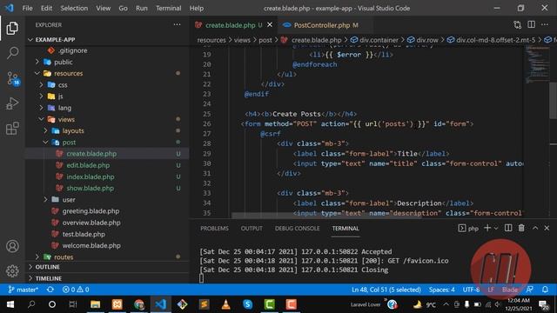
Task: Open the Run and Debug view
Action: 12,103
